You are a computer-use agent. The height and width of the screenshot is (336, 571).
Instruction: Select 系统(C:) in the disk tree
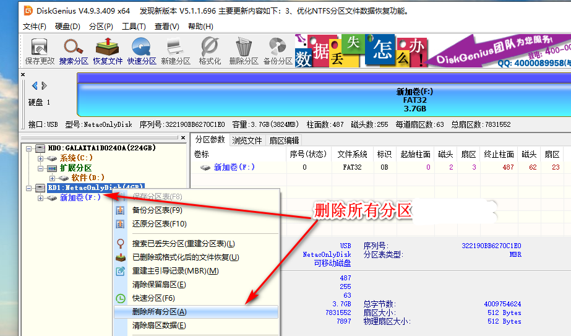click(x=76, y=158)
